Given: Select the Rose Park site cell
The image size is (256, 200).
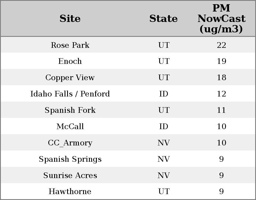Looking at the screenshot, I should (x=70, y=45).
